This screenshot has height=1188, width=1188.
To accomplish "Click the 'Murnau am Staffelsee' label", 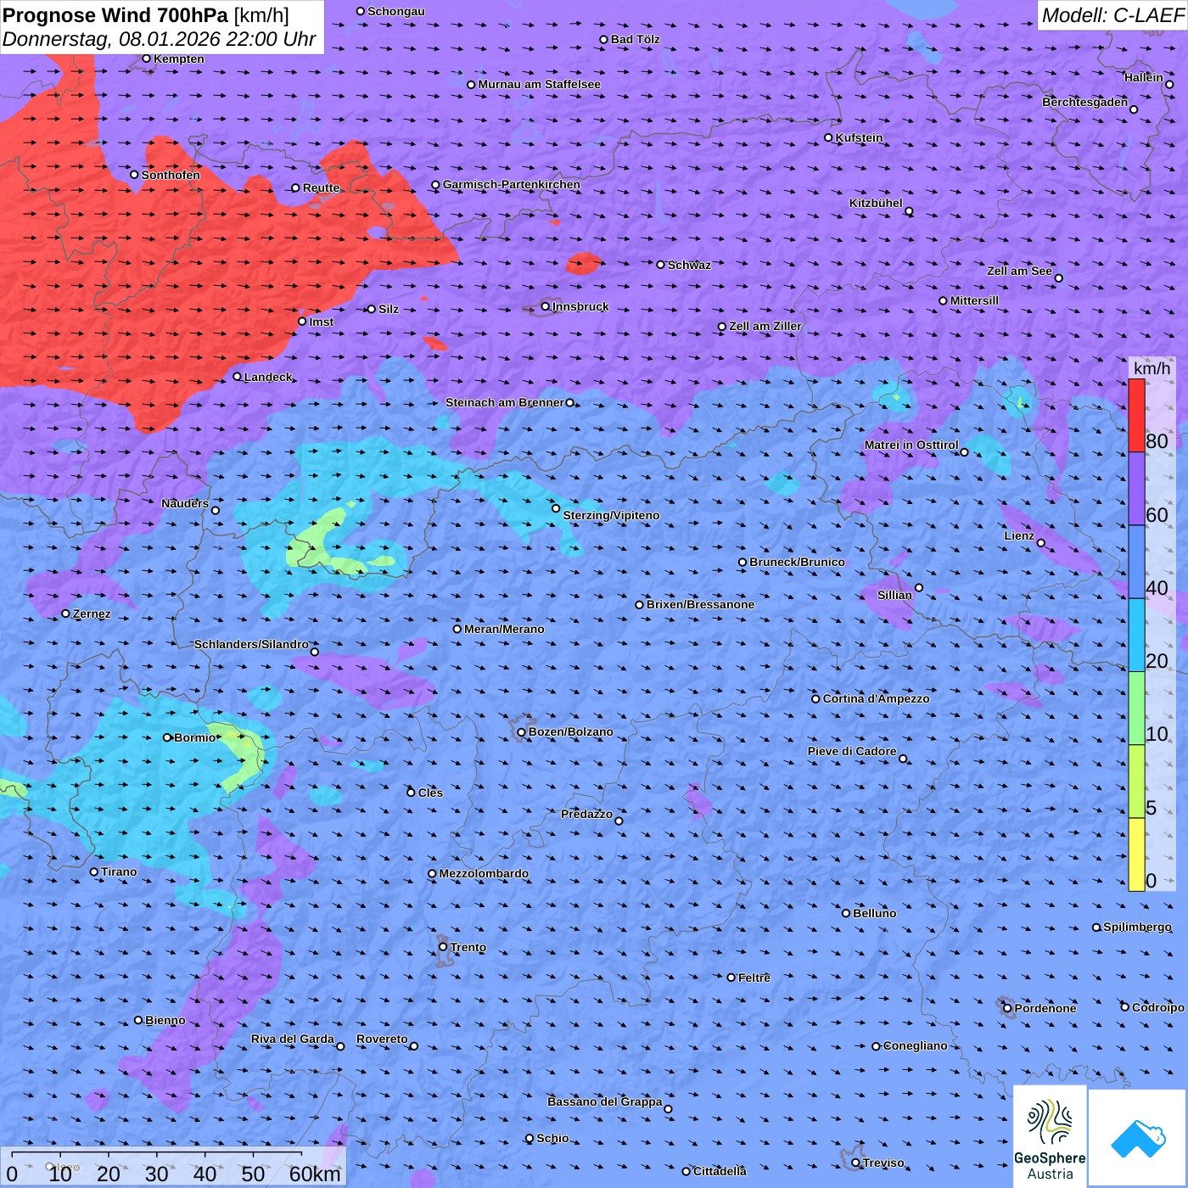I will tap(540, 84).
